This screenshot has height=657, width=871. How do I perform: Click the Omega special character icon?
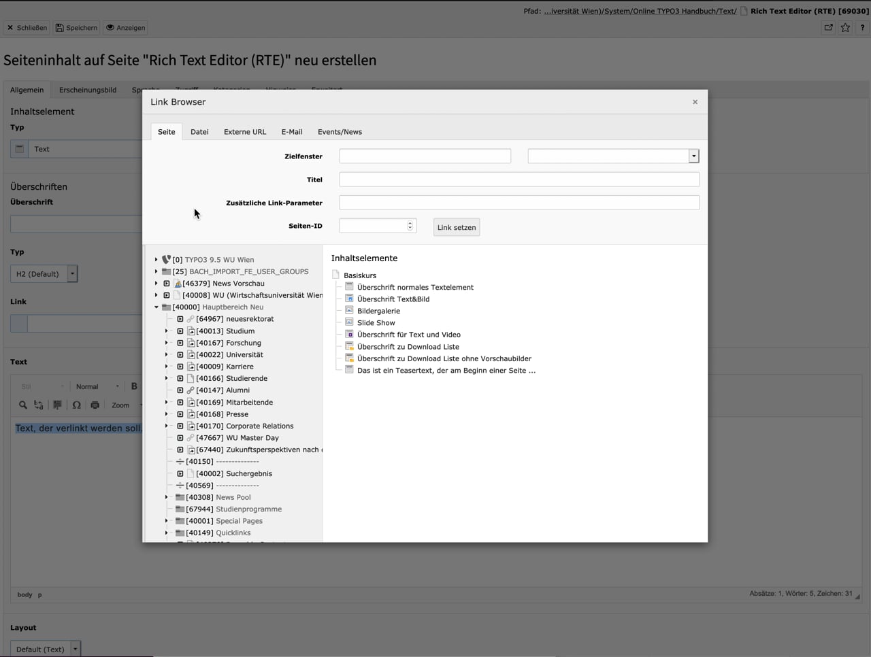click(x=76, y=405)
